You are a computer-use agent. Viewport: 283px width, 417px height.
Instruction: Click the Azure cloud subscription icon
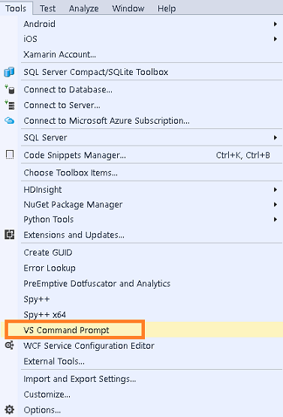pos(9,121)
